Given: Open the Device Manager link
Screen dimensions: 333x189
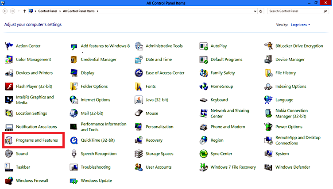Looking at the screenshot, I should coord(290,60).
